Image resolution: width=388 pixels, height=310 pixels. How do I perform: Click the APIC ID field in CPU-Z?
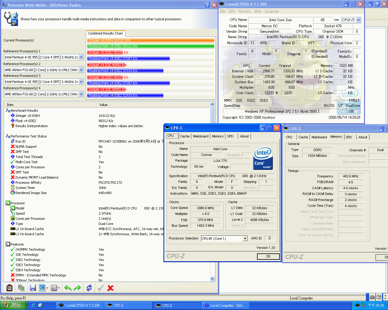(269, 238)
